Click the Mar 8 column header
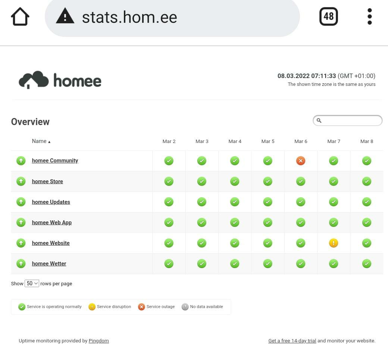Viewport: 388px width, 348px height. coord(367,142)
